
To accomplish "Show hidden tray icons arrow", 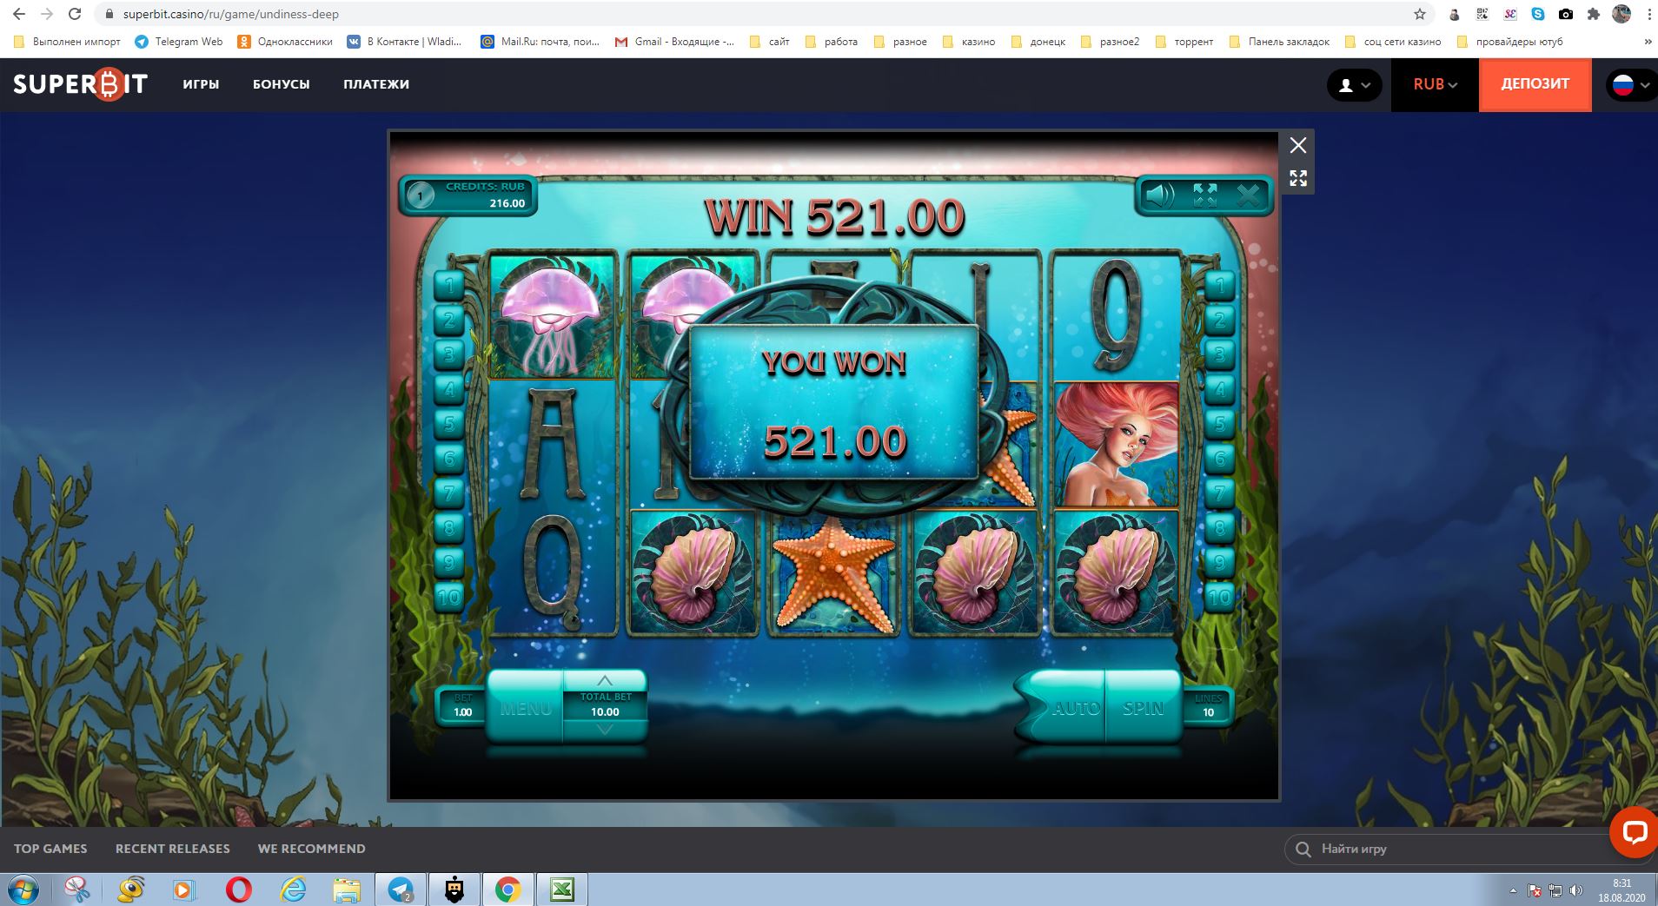I will 1514,890.
